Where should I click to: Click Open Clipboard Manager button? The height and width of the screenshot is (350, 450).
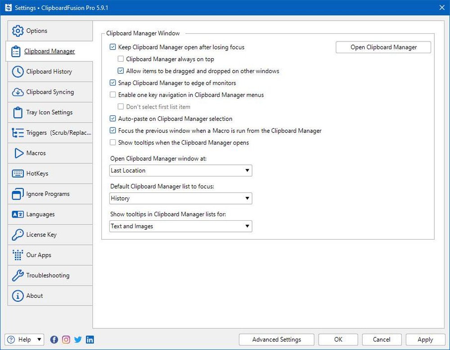pos(383,47)
